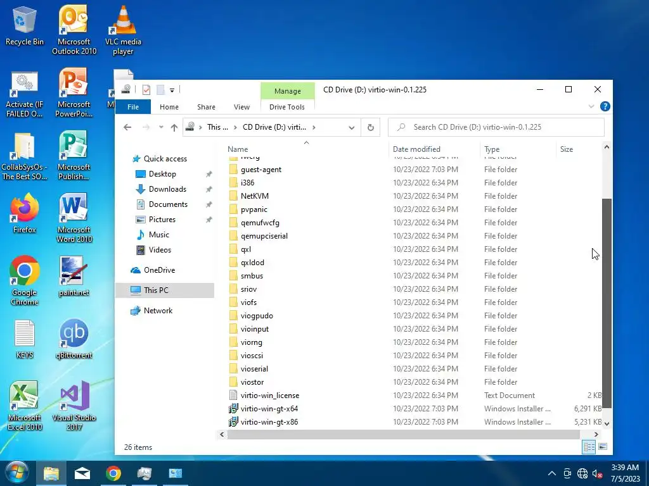Select the viostor folder row
649x486 pixels.
[x=414, y=382]
